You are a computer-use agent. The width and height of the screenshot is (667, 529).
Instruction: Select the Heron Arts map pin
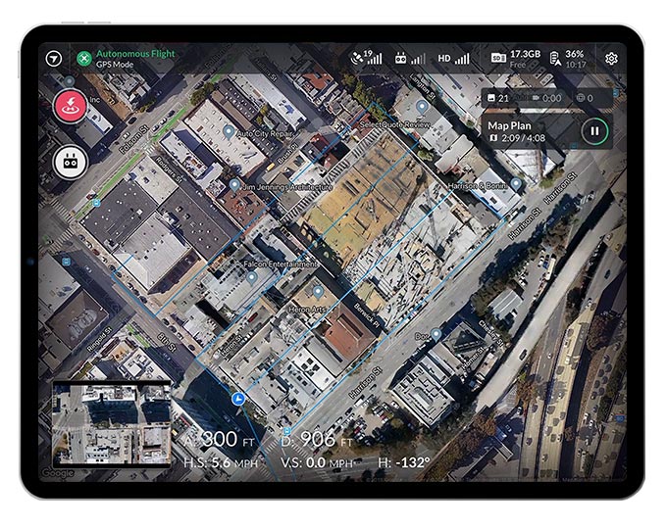click(318, 292)
